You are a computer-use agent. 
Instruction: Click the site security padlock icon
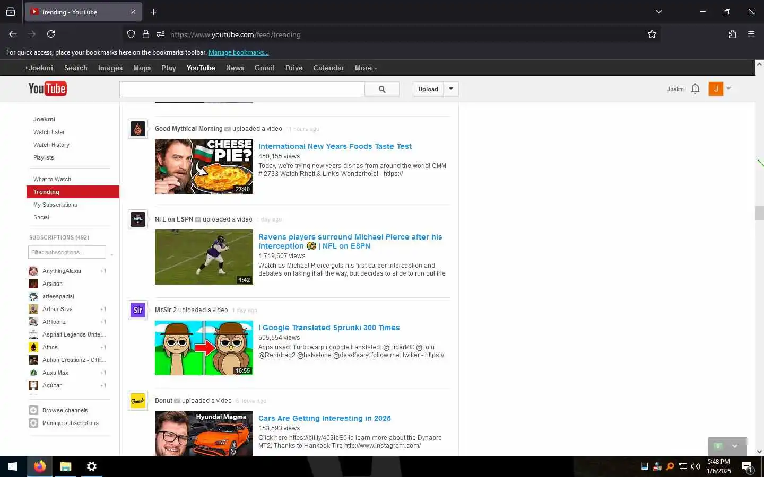click(146, 34)
